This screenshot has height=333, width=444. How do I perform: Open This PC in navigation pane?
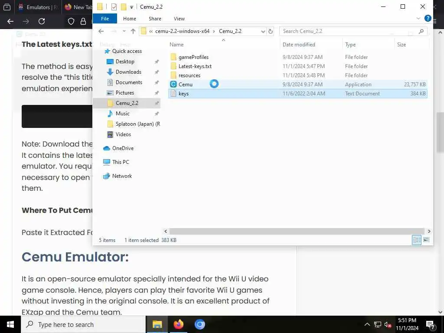[x=121, y=162]
